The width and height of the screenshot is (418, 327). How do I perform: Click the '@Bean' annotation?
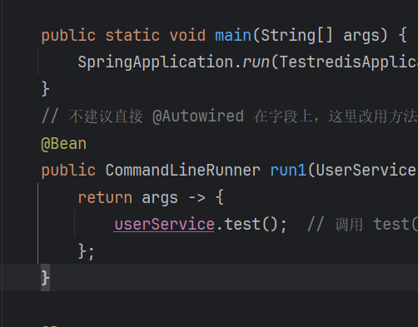tap(63, 144)
